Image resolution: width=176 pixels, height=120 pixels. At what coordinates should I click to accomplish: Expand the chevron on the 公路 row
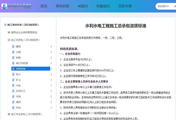[x=51, y=52]
